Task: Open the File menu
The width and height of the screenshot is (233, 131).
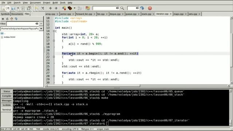Action: pyautogui.click(x=3, y=3)
